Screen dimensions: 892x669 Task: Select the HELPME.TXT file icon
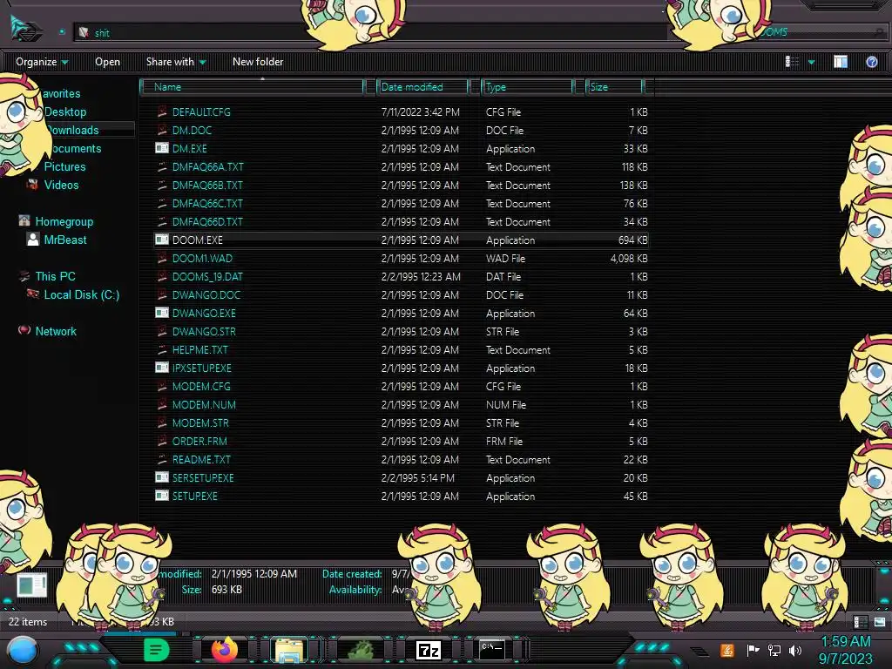pyautogui.click(x=162, y=349)
